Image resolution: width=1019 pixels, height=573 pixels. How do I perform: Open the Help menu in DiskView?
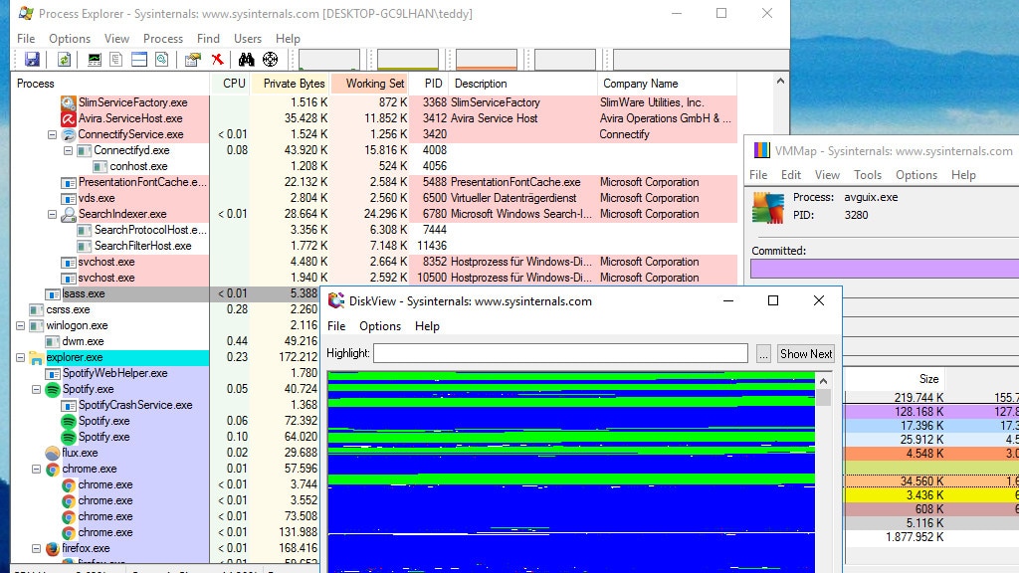pos(427,326)
